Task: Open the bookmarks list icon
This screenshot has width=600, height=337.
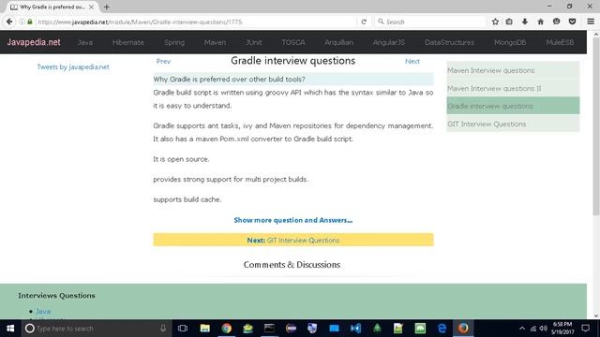Action: pyautogui.click(x=509, y=22)
